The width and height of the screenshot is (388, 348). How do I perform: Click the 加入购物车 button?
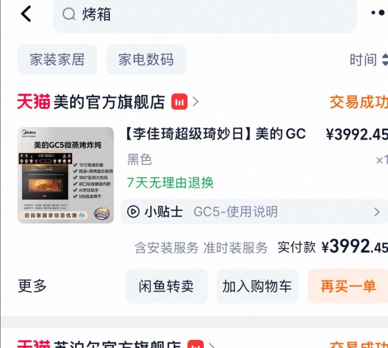(x=258, y=286)
